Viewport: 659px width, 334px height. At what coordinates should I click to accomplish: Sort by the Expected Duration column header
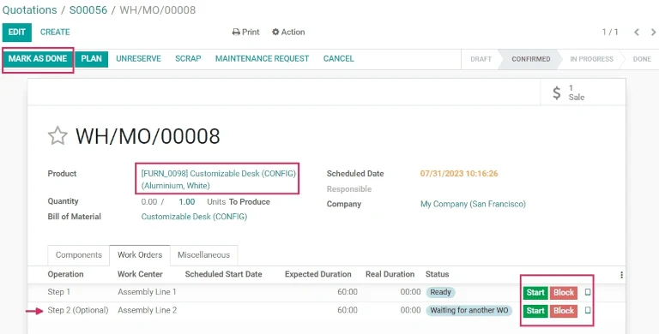tap(318, 274)
